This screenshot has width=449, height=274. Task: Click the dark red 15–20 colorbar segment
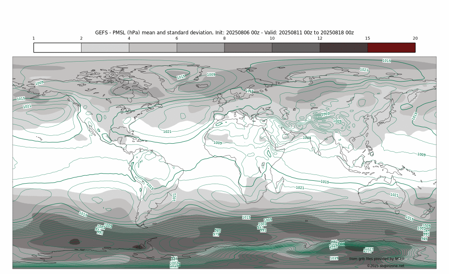click(x=391, y=47)
